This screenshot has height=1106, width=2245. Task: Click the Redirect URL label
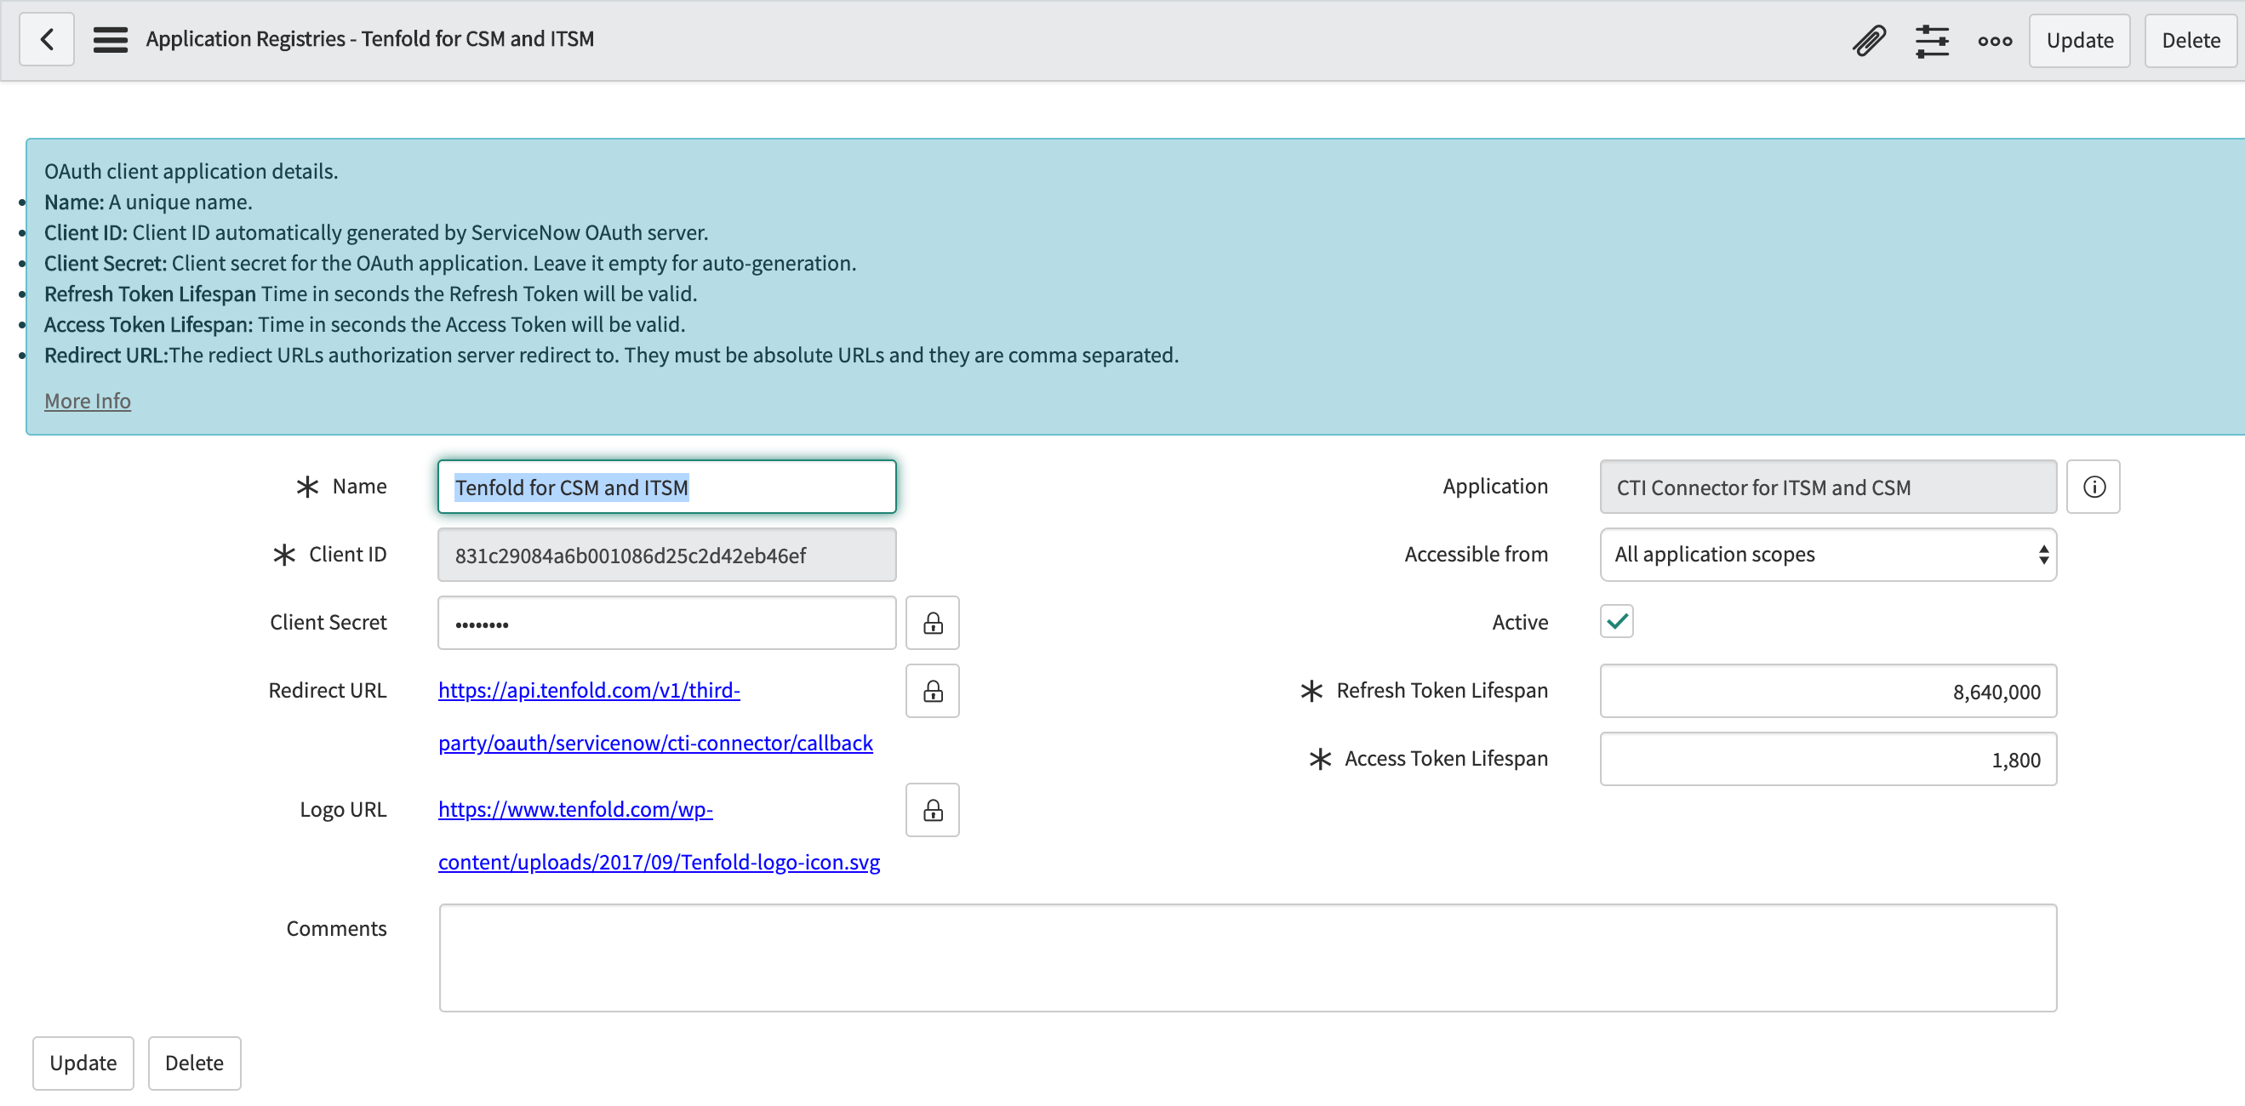pos(327,690)
